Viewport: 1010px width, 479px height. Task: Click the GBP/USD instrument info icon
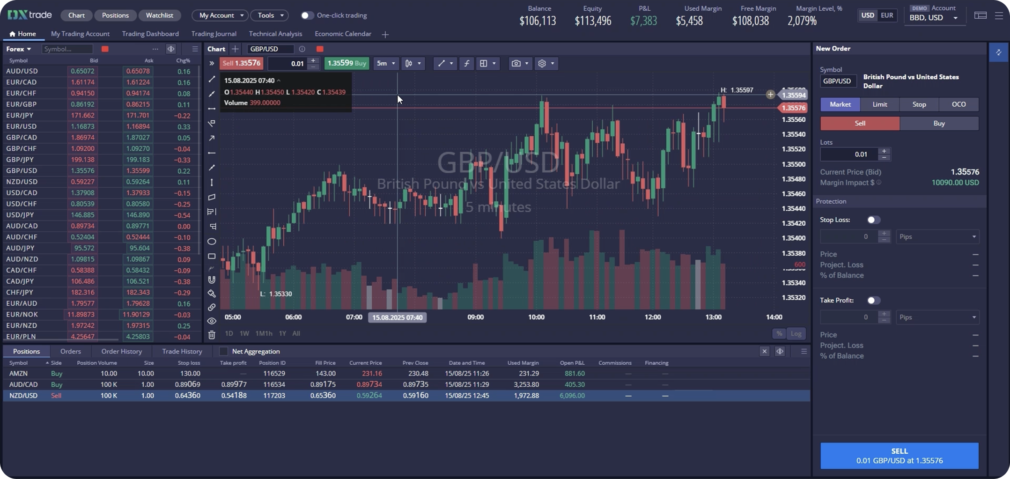tap(302, 49)
